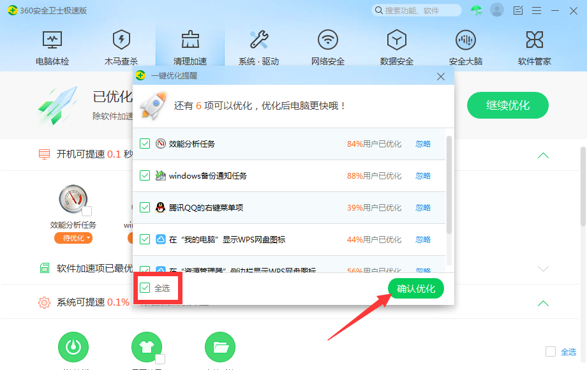Click the 效能分析任务 gauge icon in main window

[x=73, y=199]
